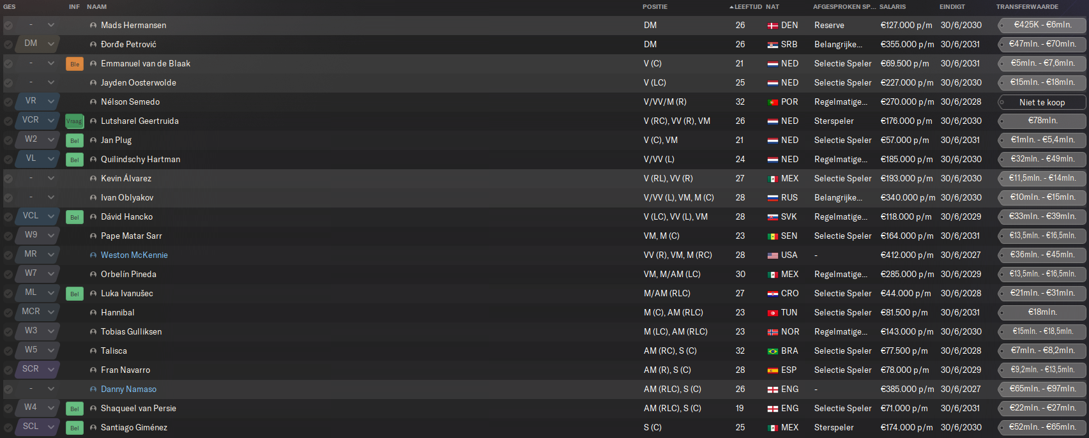Click the Brazilian flag in Talisca's row
Screen dimensions: 1089x438
[773, 351]
